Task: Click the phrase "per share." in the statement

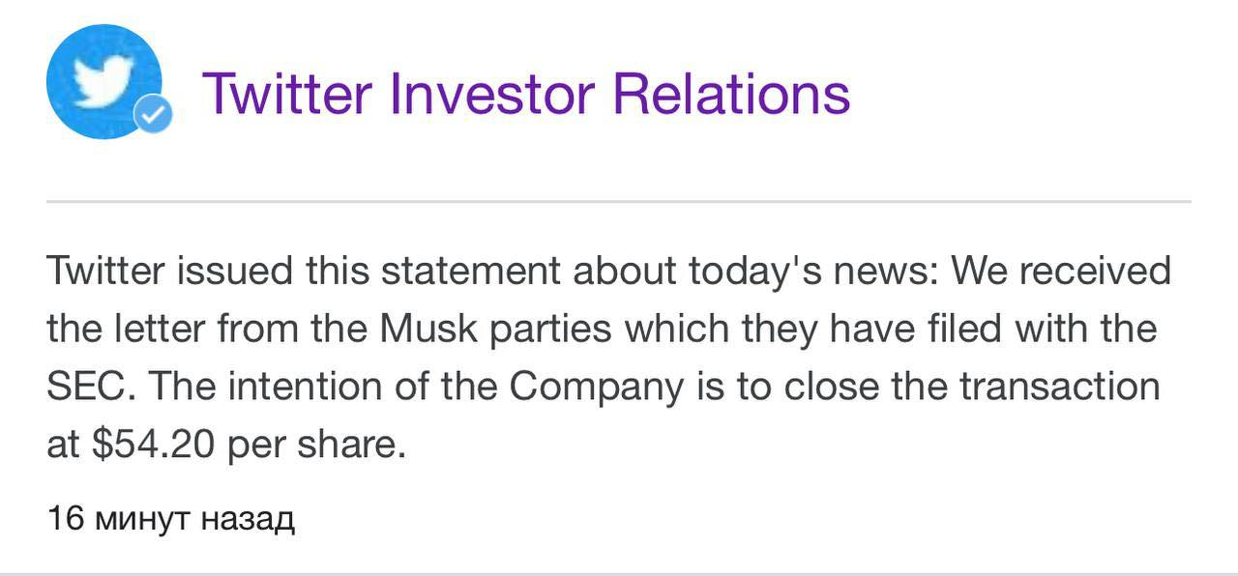Action: click(316, 446)
